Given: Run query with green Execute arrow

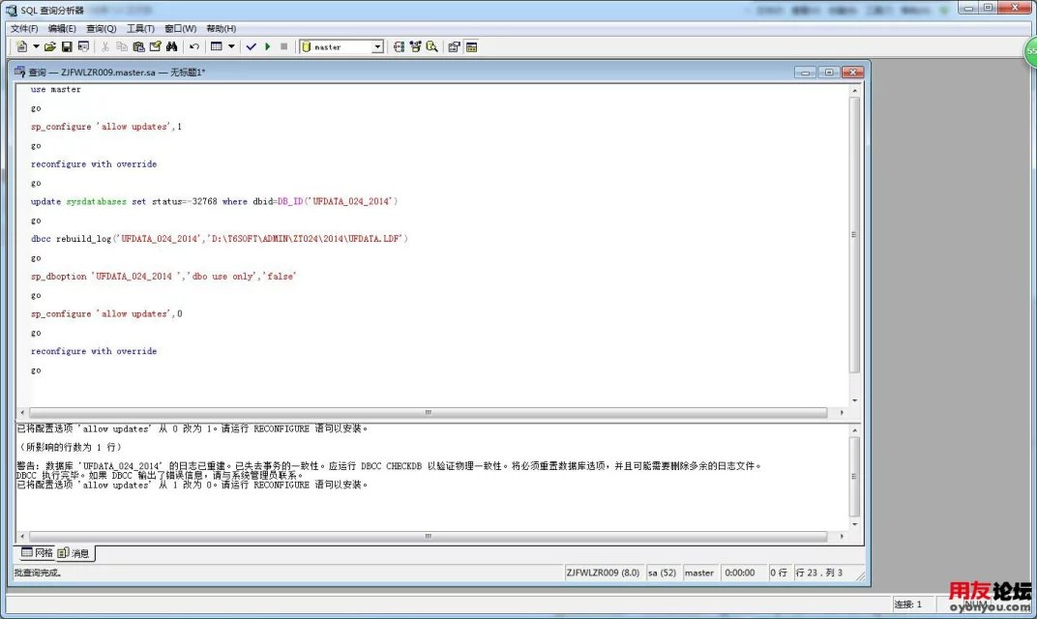Looking at the screenshot, I should coord(267,46).
